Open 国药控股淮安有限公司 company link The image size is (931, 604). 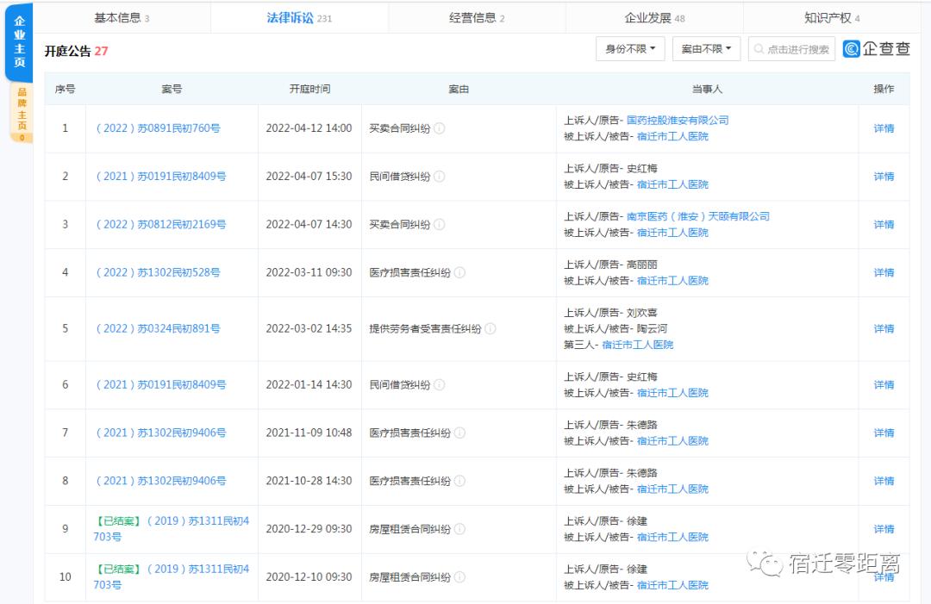tap(677, 121)
